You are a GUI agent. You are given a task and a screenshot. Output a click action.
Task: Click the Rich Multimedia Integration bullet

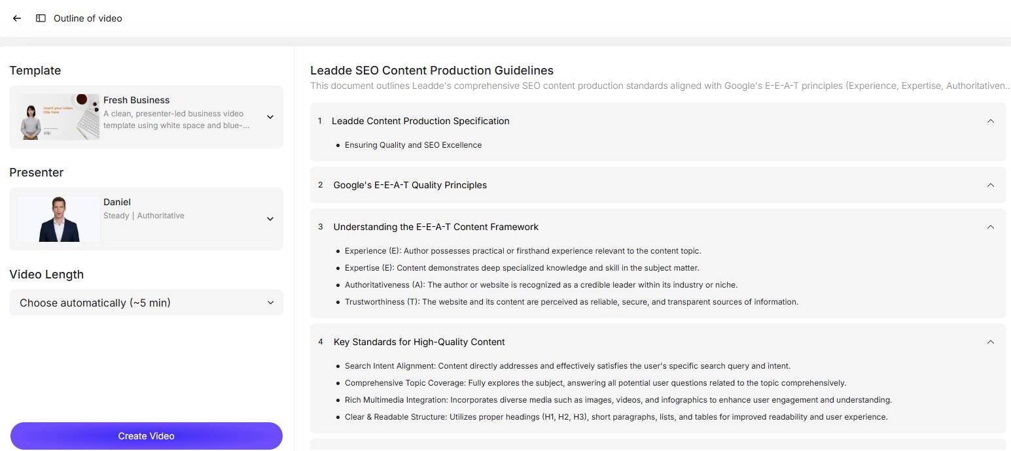[x=618, y=400]
